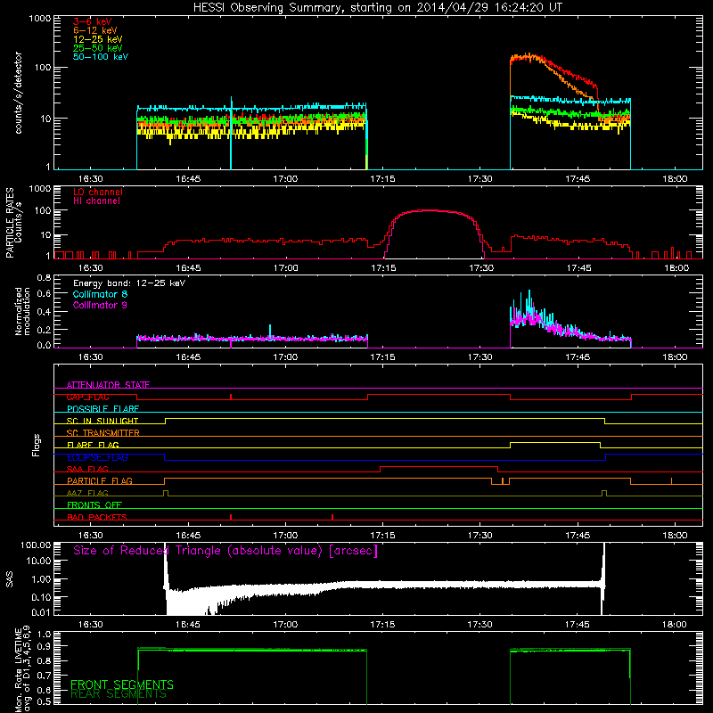Click the 0.8 y-axis value of the modulation plot
Screen dimensions: 713x713
point(44,277)
